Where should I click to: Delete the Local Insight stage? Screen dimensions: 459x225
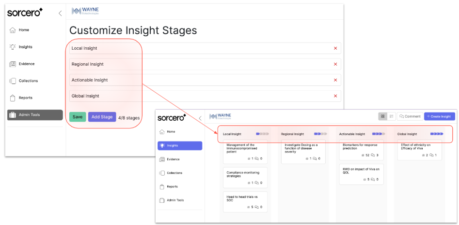coord(335,48)
